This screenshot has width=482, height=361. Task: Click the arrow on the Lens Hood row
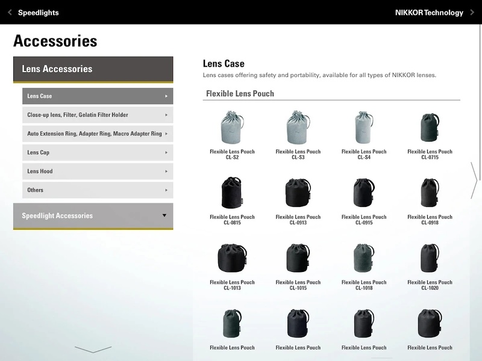pos(166,171)
